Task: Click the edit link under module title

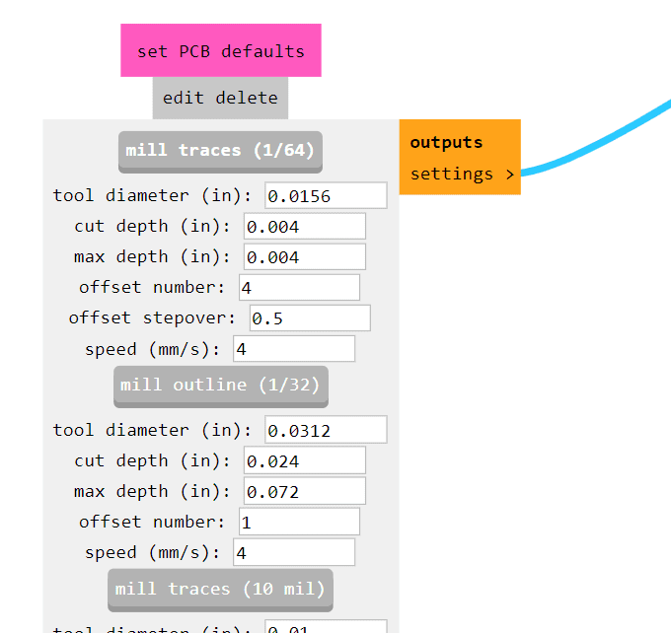Action: coord(184,98)
